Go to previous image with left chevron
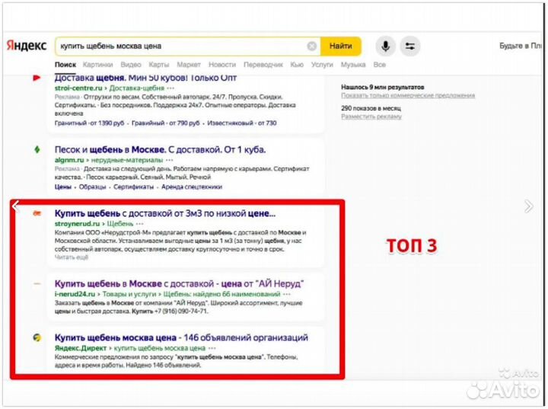Viewport: 548px width, 409px height. click(15, 206)
